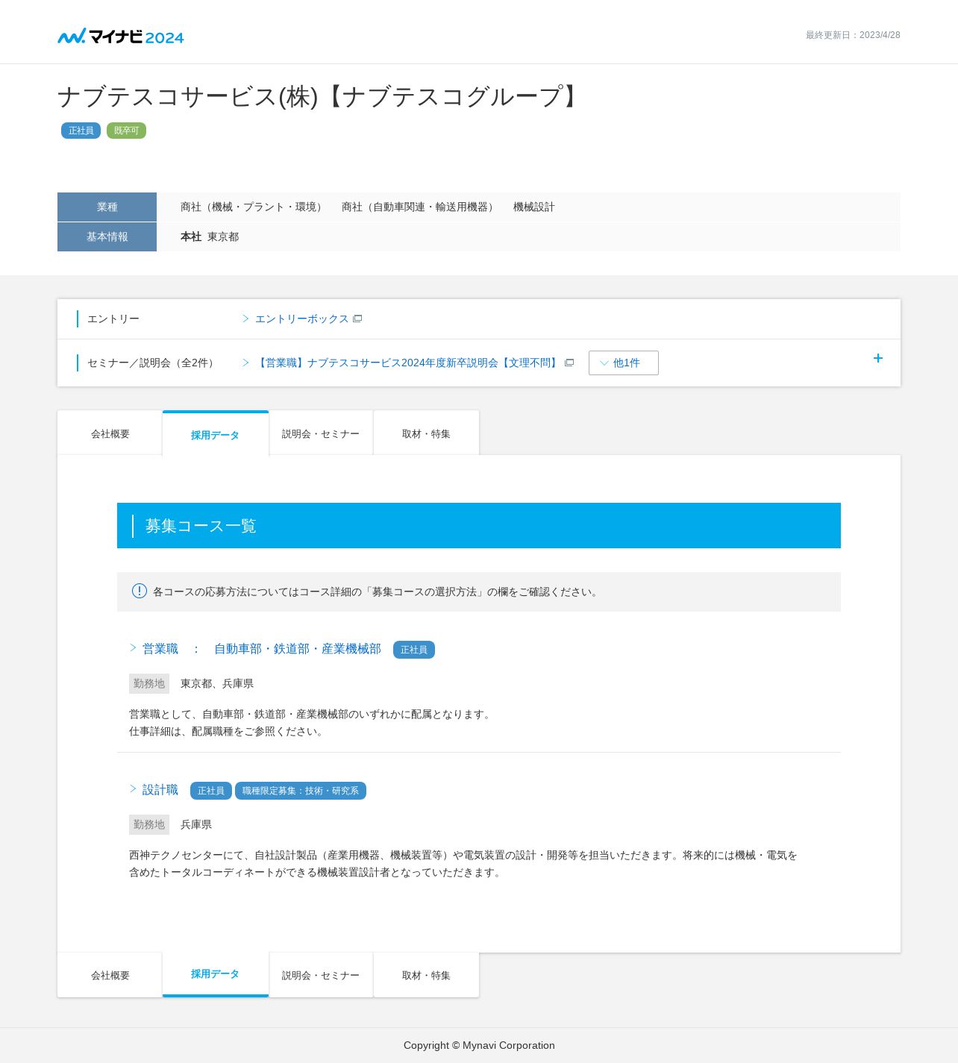The height and width of the screenshot is (1063, 958).
Task: Click the info icon in the course notice
Action: tap(140, 591)
